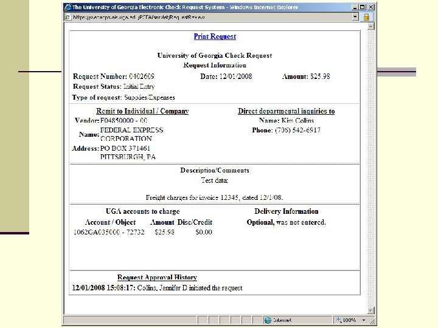Click the Description/Comments heading
438x328 pixels.
pos(215,171)
